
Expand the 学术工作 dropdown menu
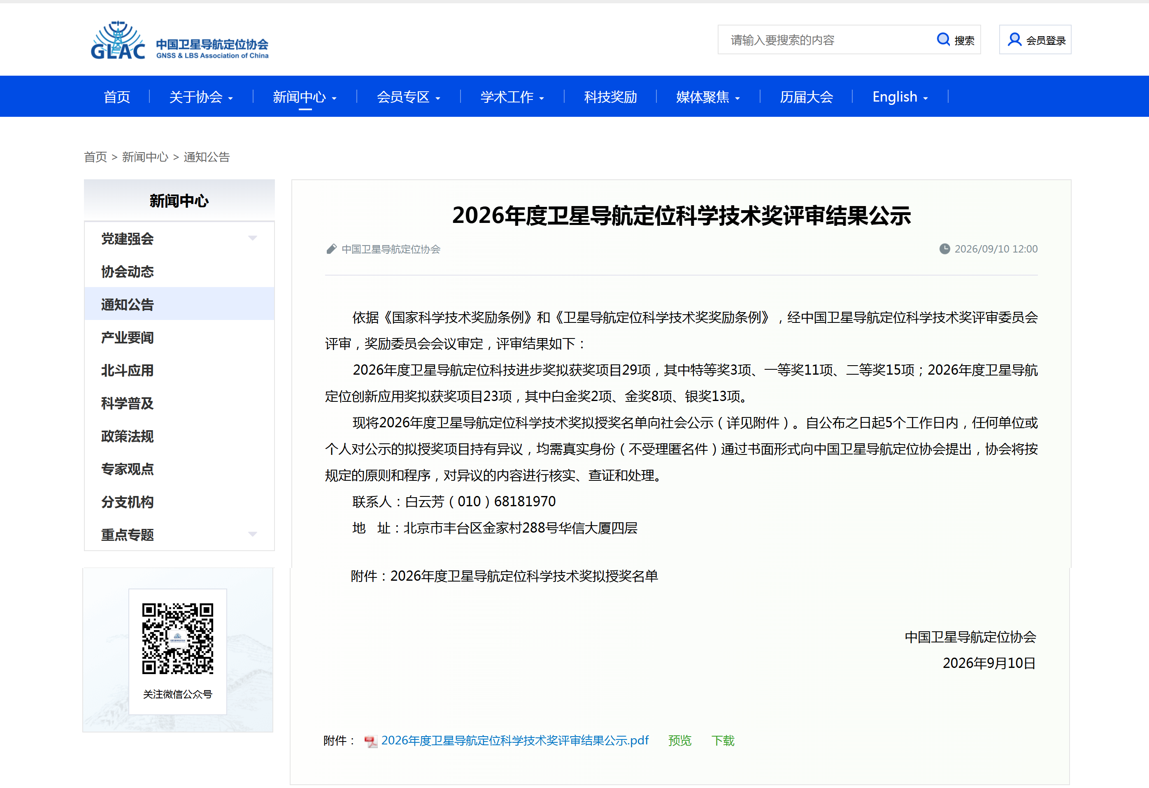tap(512, 97)
